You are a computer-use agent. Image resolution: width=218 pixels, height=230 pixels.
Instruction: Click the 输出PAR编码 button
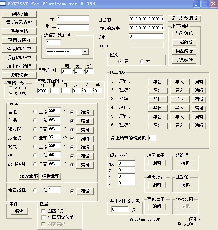(x=19, y=66)
